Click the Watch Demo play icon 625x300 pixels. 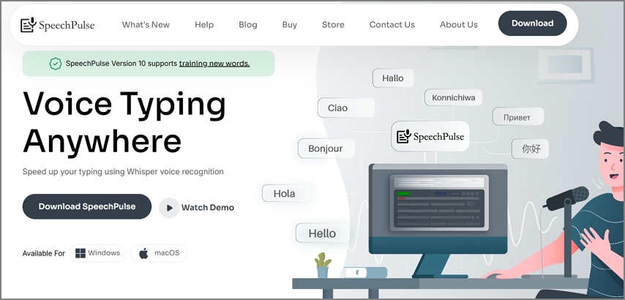pos(169,208)
